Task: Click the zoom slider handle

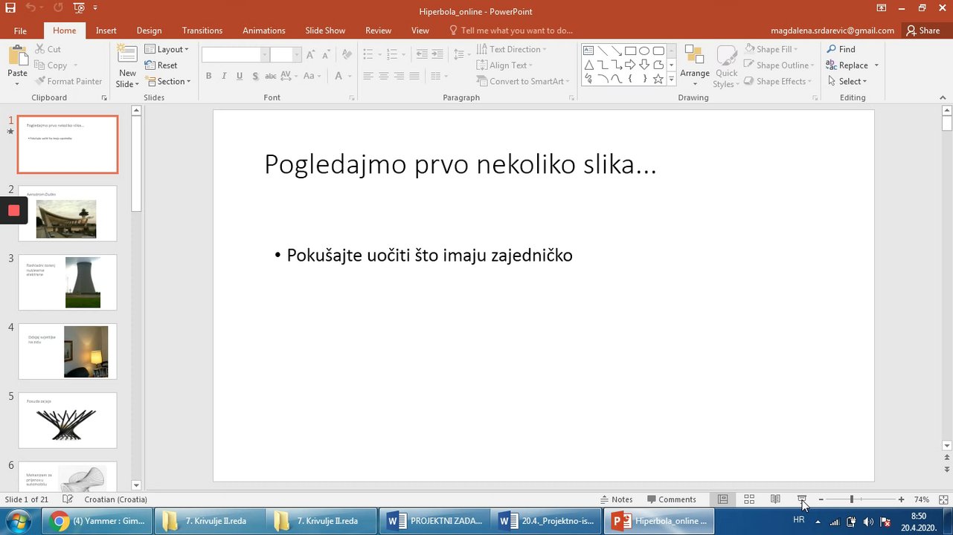Action: [x=852, y=499]
